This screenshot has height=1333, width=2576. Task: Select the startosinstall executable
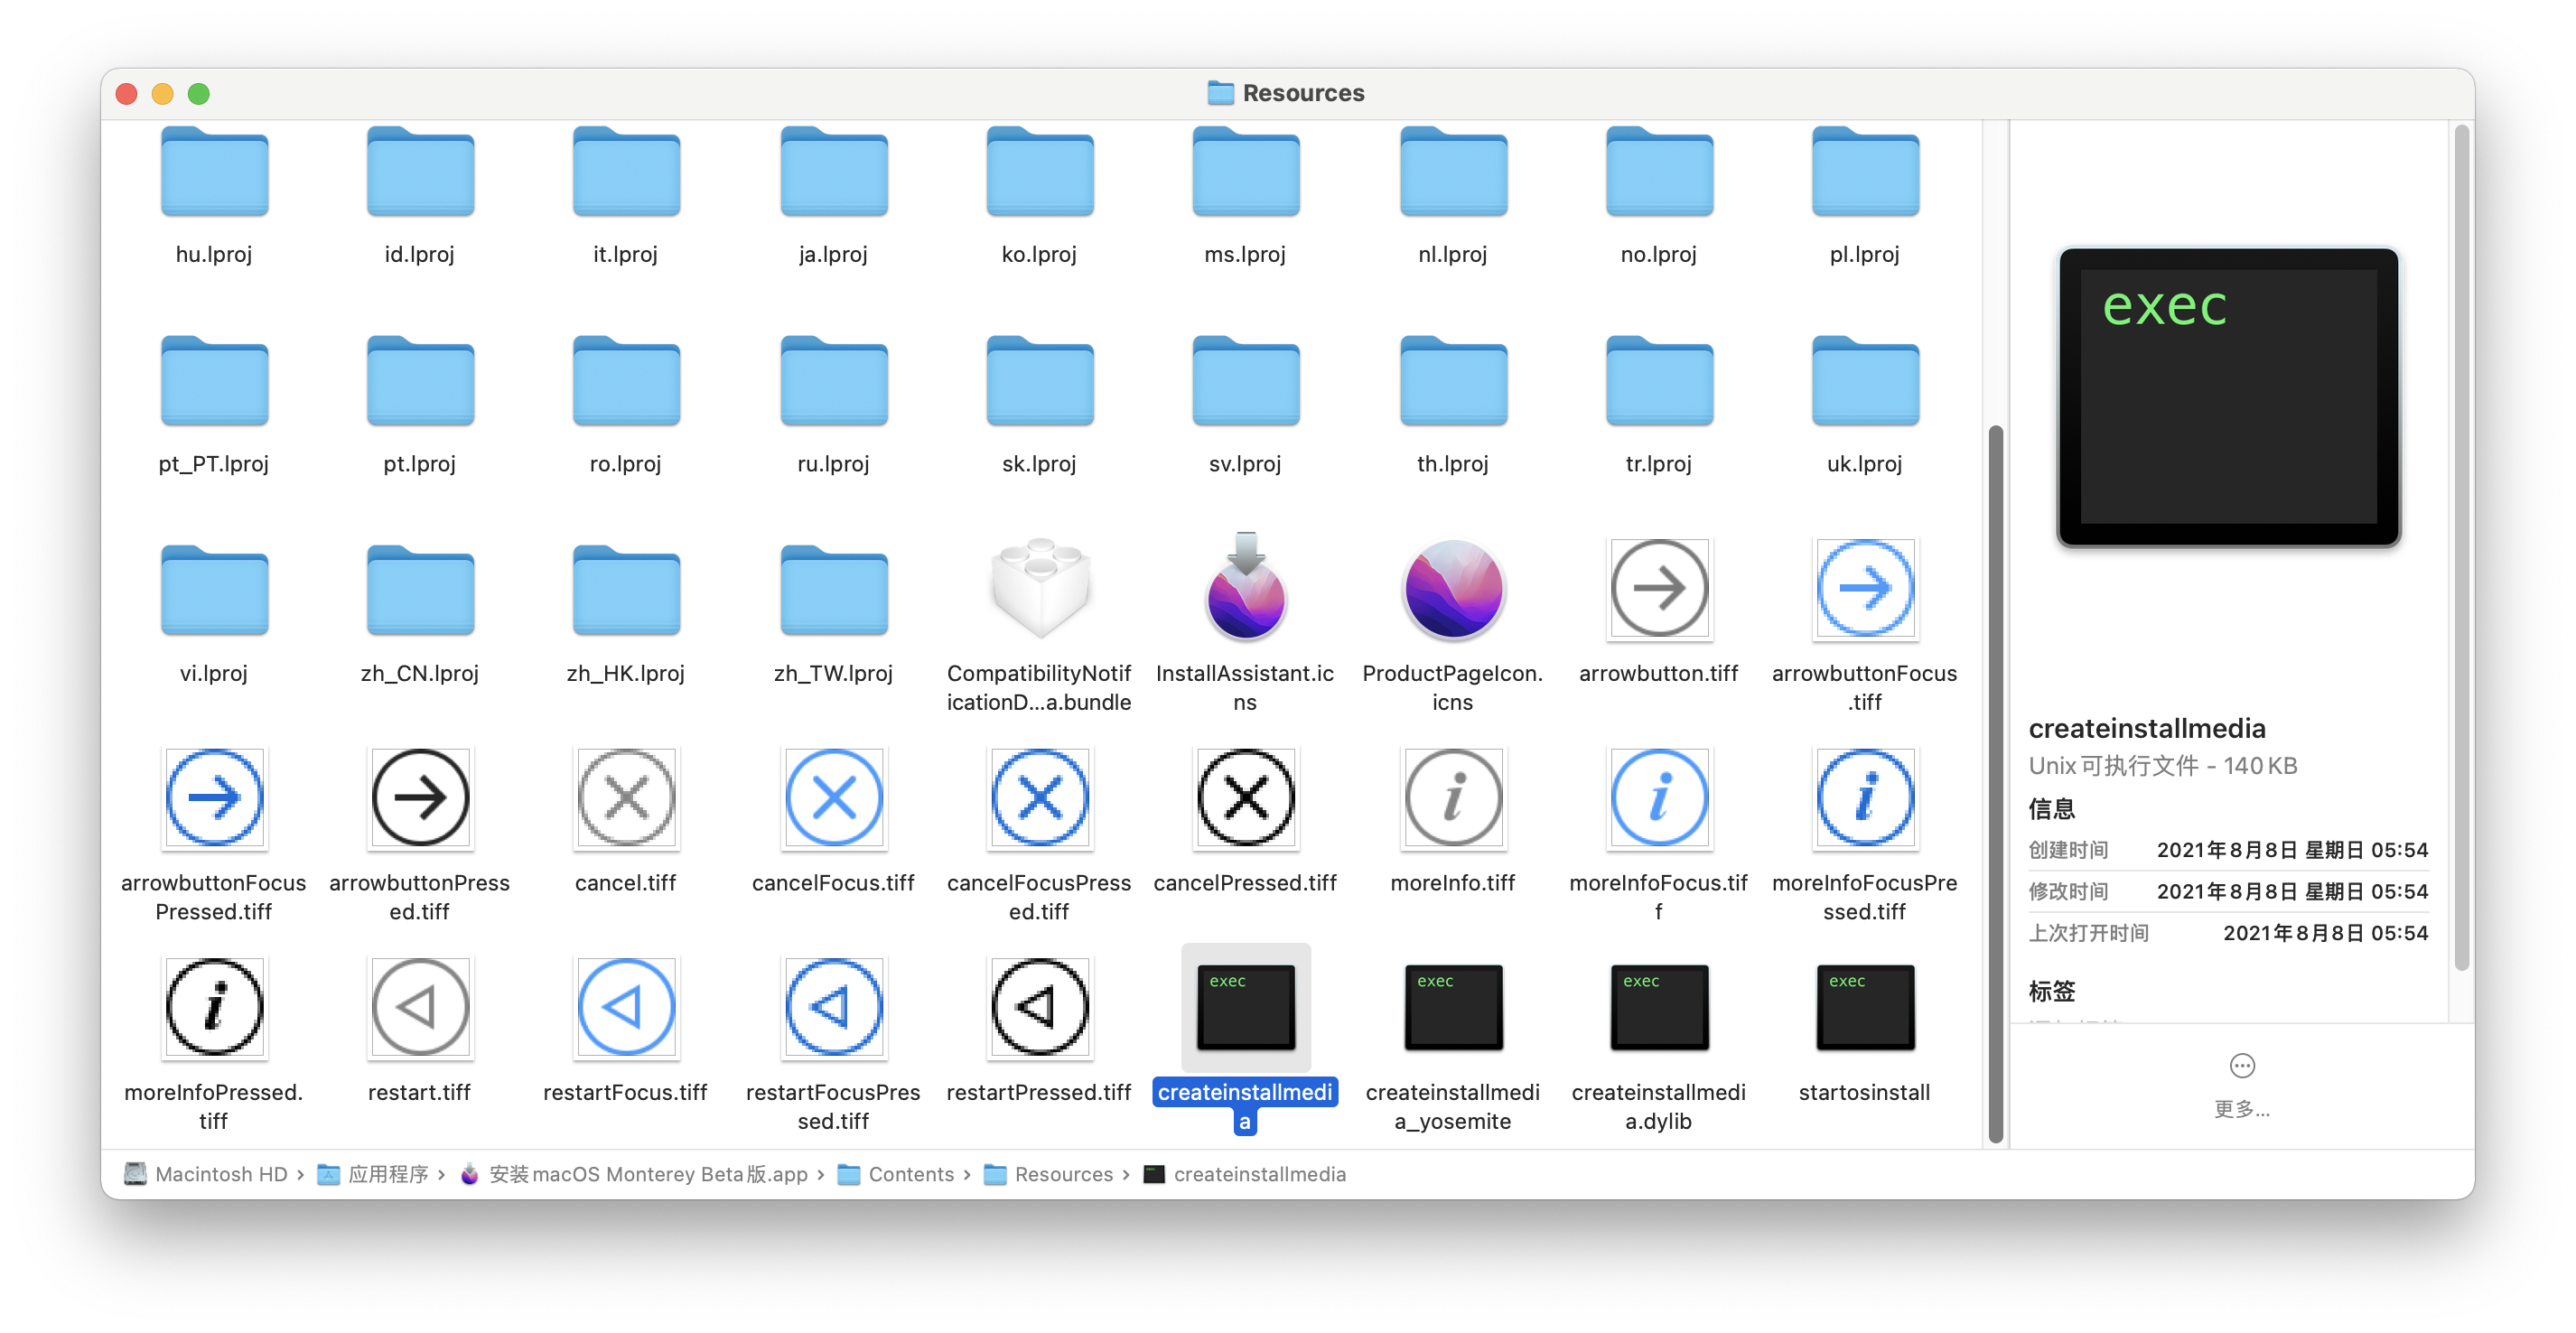click(x=1864, y=1008)
